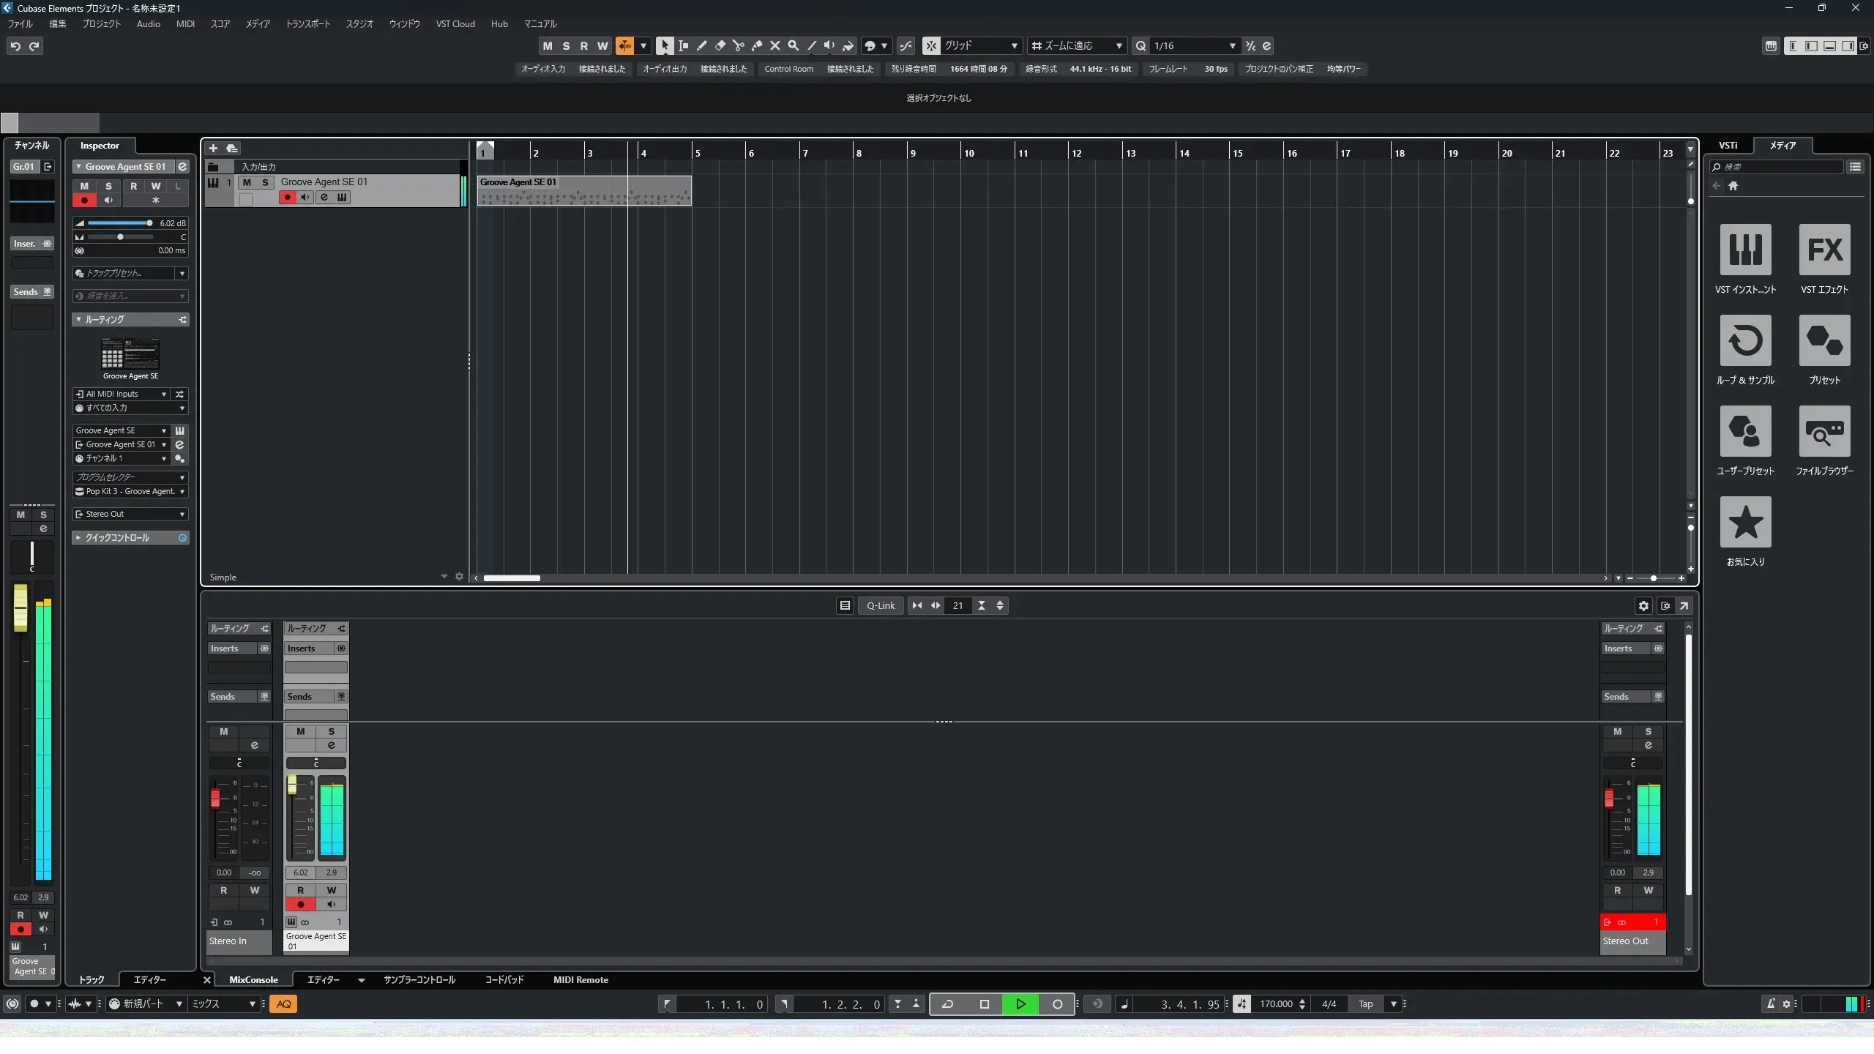The image size is (1874, 1054).
Task: Open the Favorites star tile
Action: tap(1745, 522)
